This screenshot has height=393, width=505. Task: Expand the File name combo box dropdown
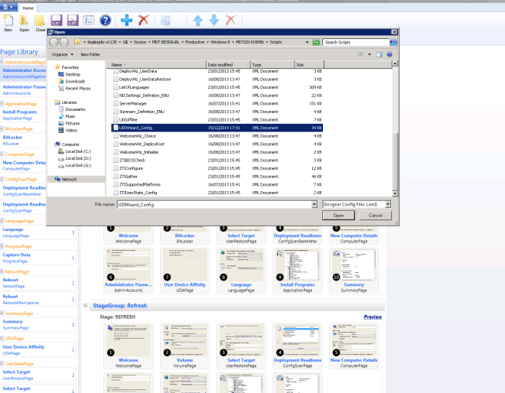tap(314, 205)
